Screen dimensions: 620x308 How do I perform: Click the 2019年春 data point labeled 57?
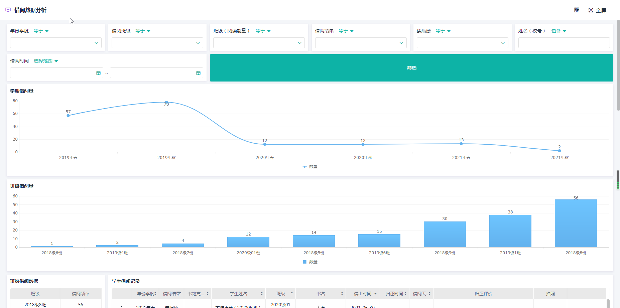[x=68, y=116]
